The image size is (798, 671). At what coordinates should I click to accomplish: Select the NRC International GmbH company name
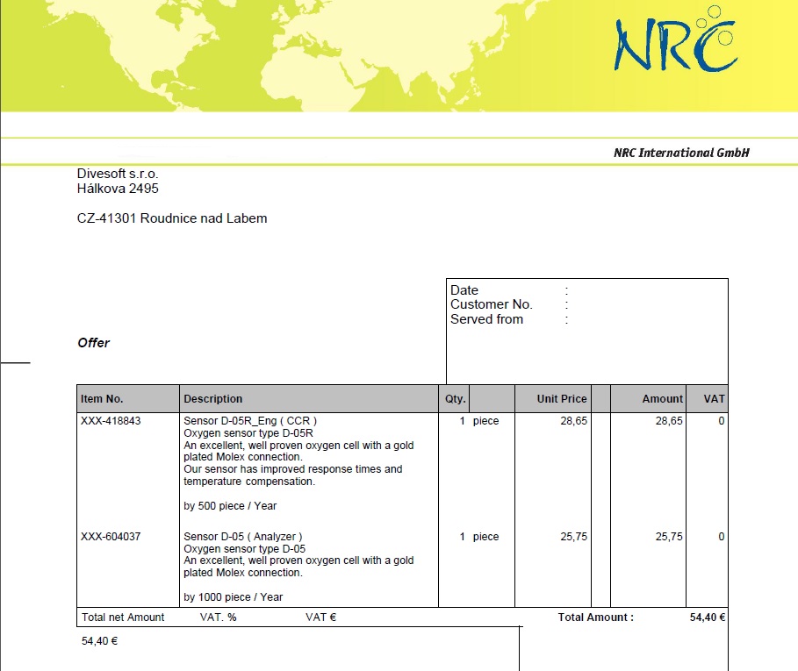681,153
